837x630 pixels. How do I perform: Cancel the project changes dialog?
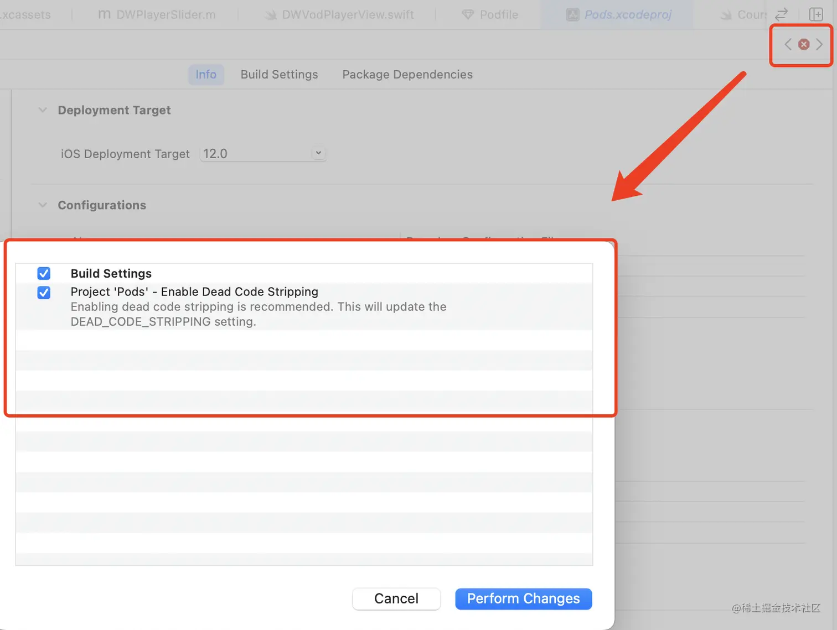pos(396,598)
